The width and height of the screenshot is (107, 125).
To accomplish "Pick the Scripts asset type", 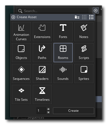I will click(x=84, y=53).
